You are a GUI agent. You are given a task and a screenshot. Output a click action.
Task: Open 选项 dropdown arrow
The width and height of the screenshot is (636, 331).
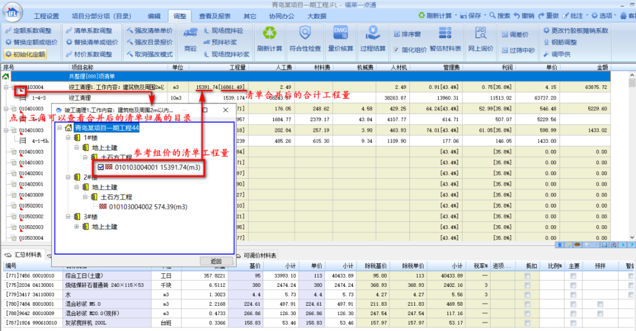[x=616, y=15]
